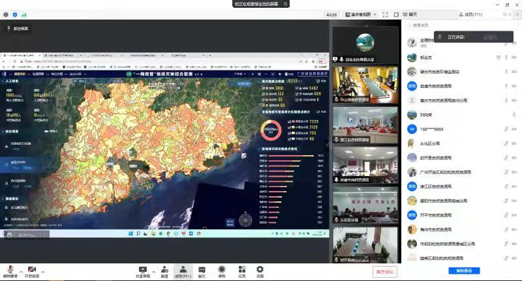The height and width of the screenshot is (281, 522).
Task: Toggle the side panel layout icon
Action: click(x=396, y=14)
